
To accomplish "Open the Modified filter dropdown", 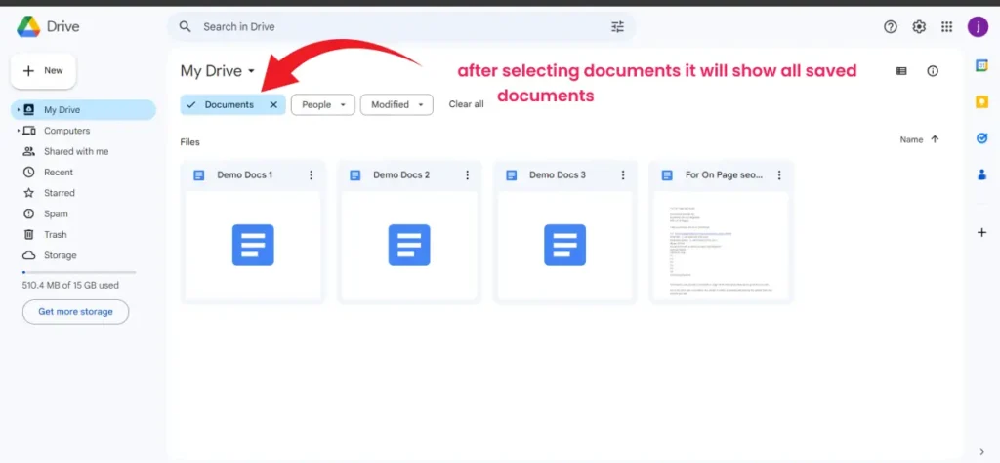I will click(x=396, y=104).
